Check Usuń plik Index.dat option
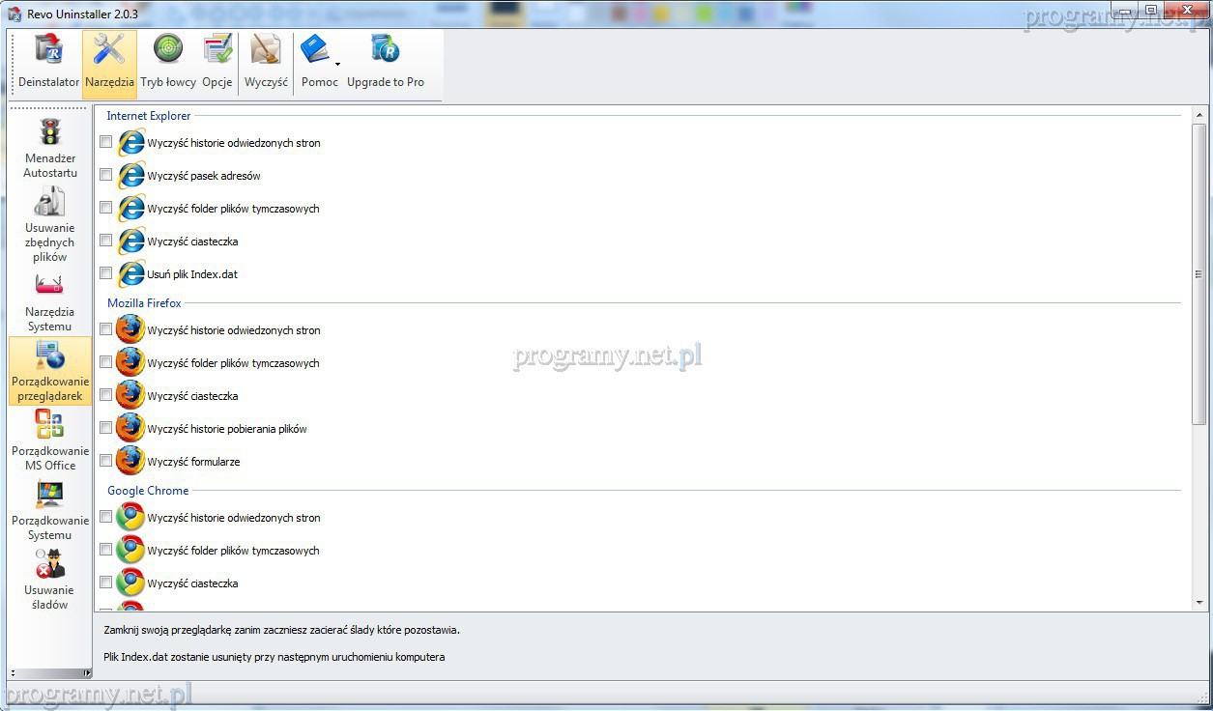The image size is (1213, 711). (106, 273)
